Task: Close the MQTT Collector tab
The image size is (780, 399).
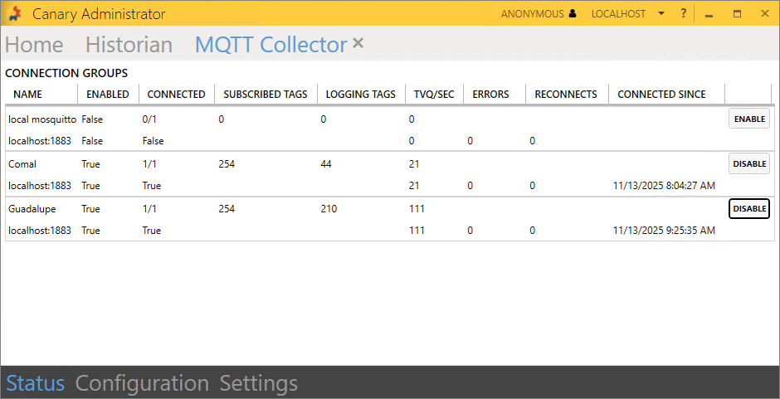Action: [358, 43]
